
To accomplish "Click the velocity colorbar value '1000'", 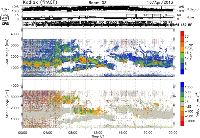I will pyautogui.click(x=188, y=87).
